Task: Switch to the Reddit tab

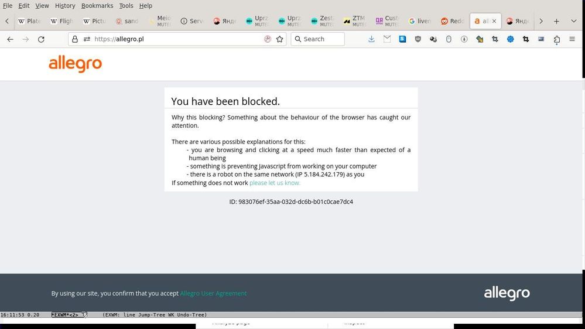Action: pos(452,21)
